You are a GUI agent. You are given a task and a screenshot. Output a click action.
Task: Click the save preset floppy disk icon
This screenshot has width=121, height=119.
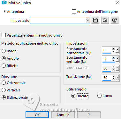click(95, 20)
